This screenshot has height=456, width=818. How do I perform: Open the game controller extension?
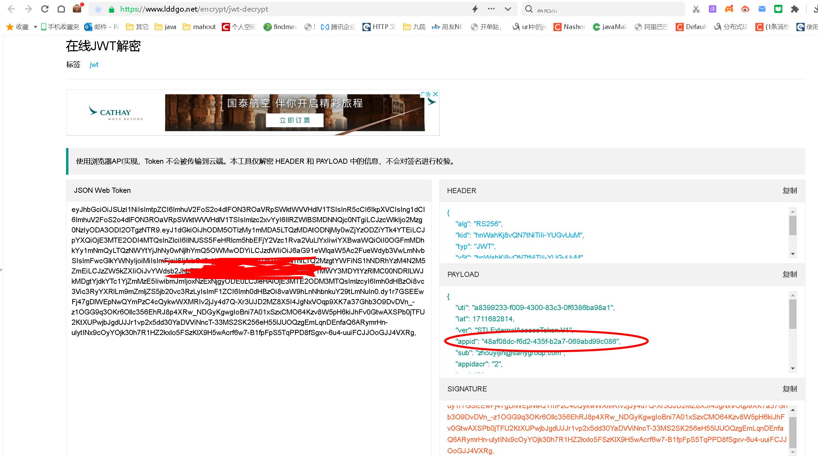pyautogui.click(x=729, y=9)
